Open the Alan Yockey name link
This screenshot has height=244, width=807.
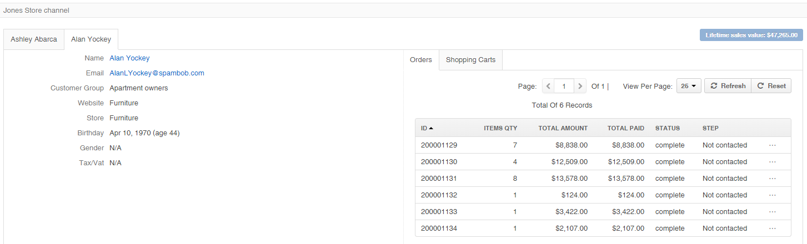point(129,58)
